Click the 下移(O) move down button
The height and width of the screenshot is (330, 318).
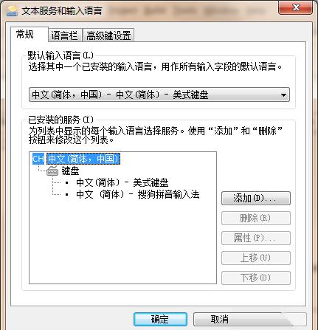[256, 278]
